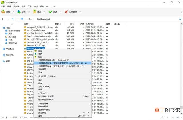
Task: Click the 用户目录 home icon in sidebar
Action: click(x=6, y=37)
